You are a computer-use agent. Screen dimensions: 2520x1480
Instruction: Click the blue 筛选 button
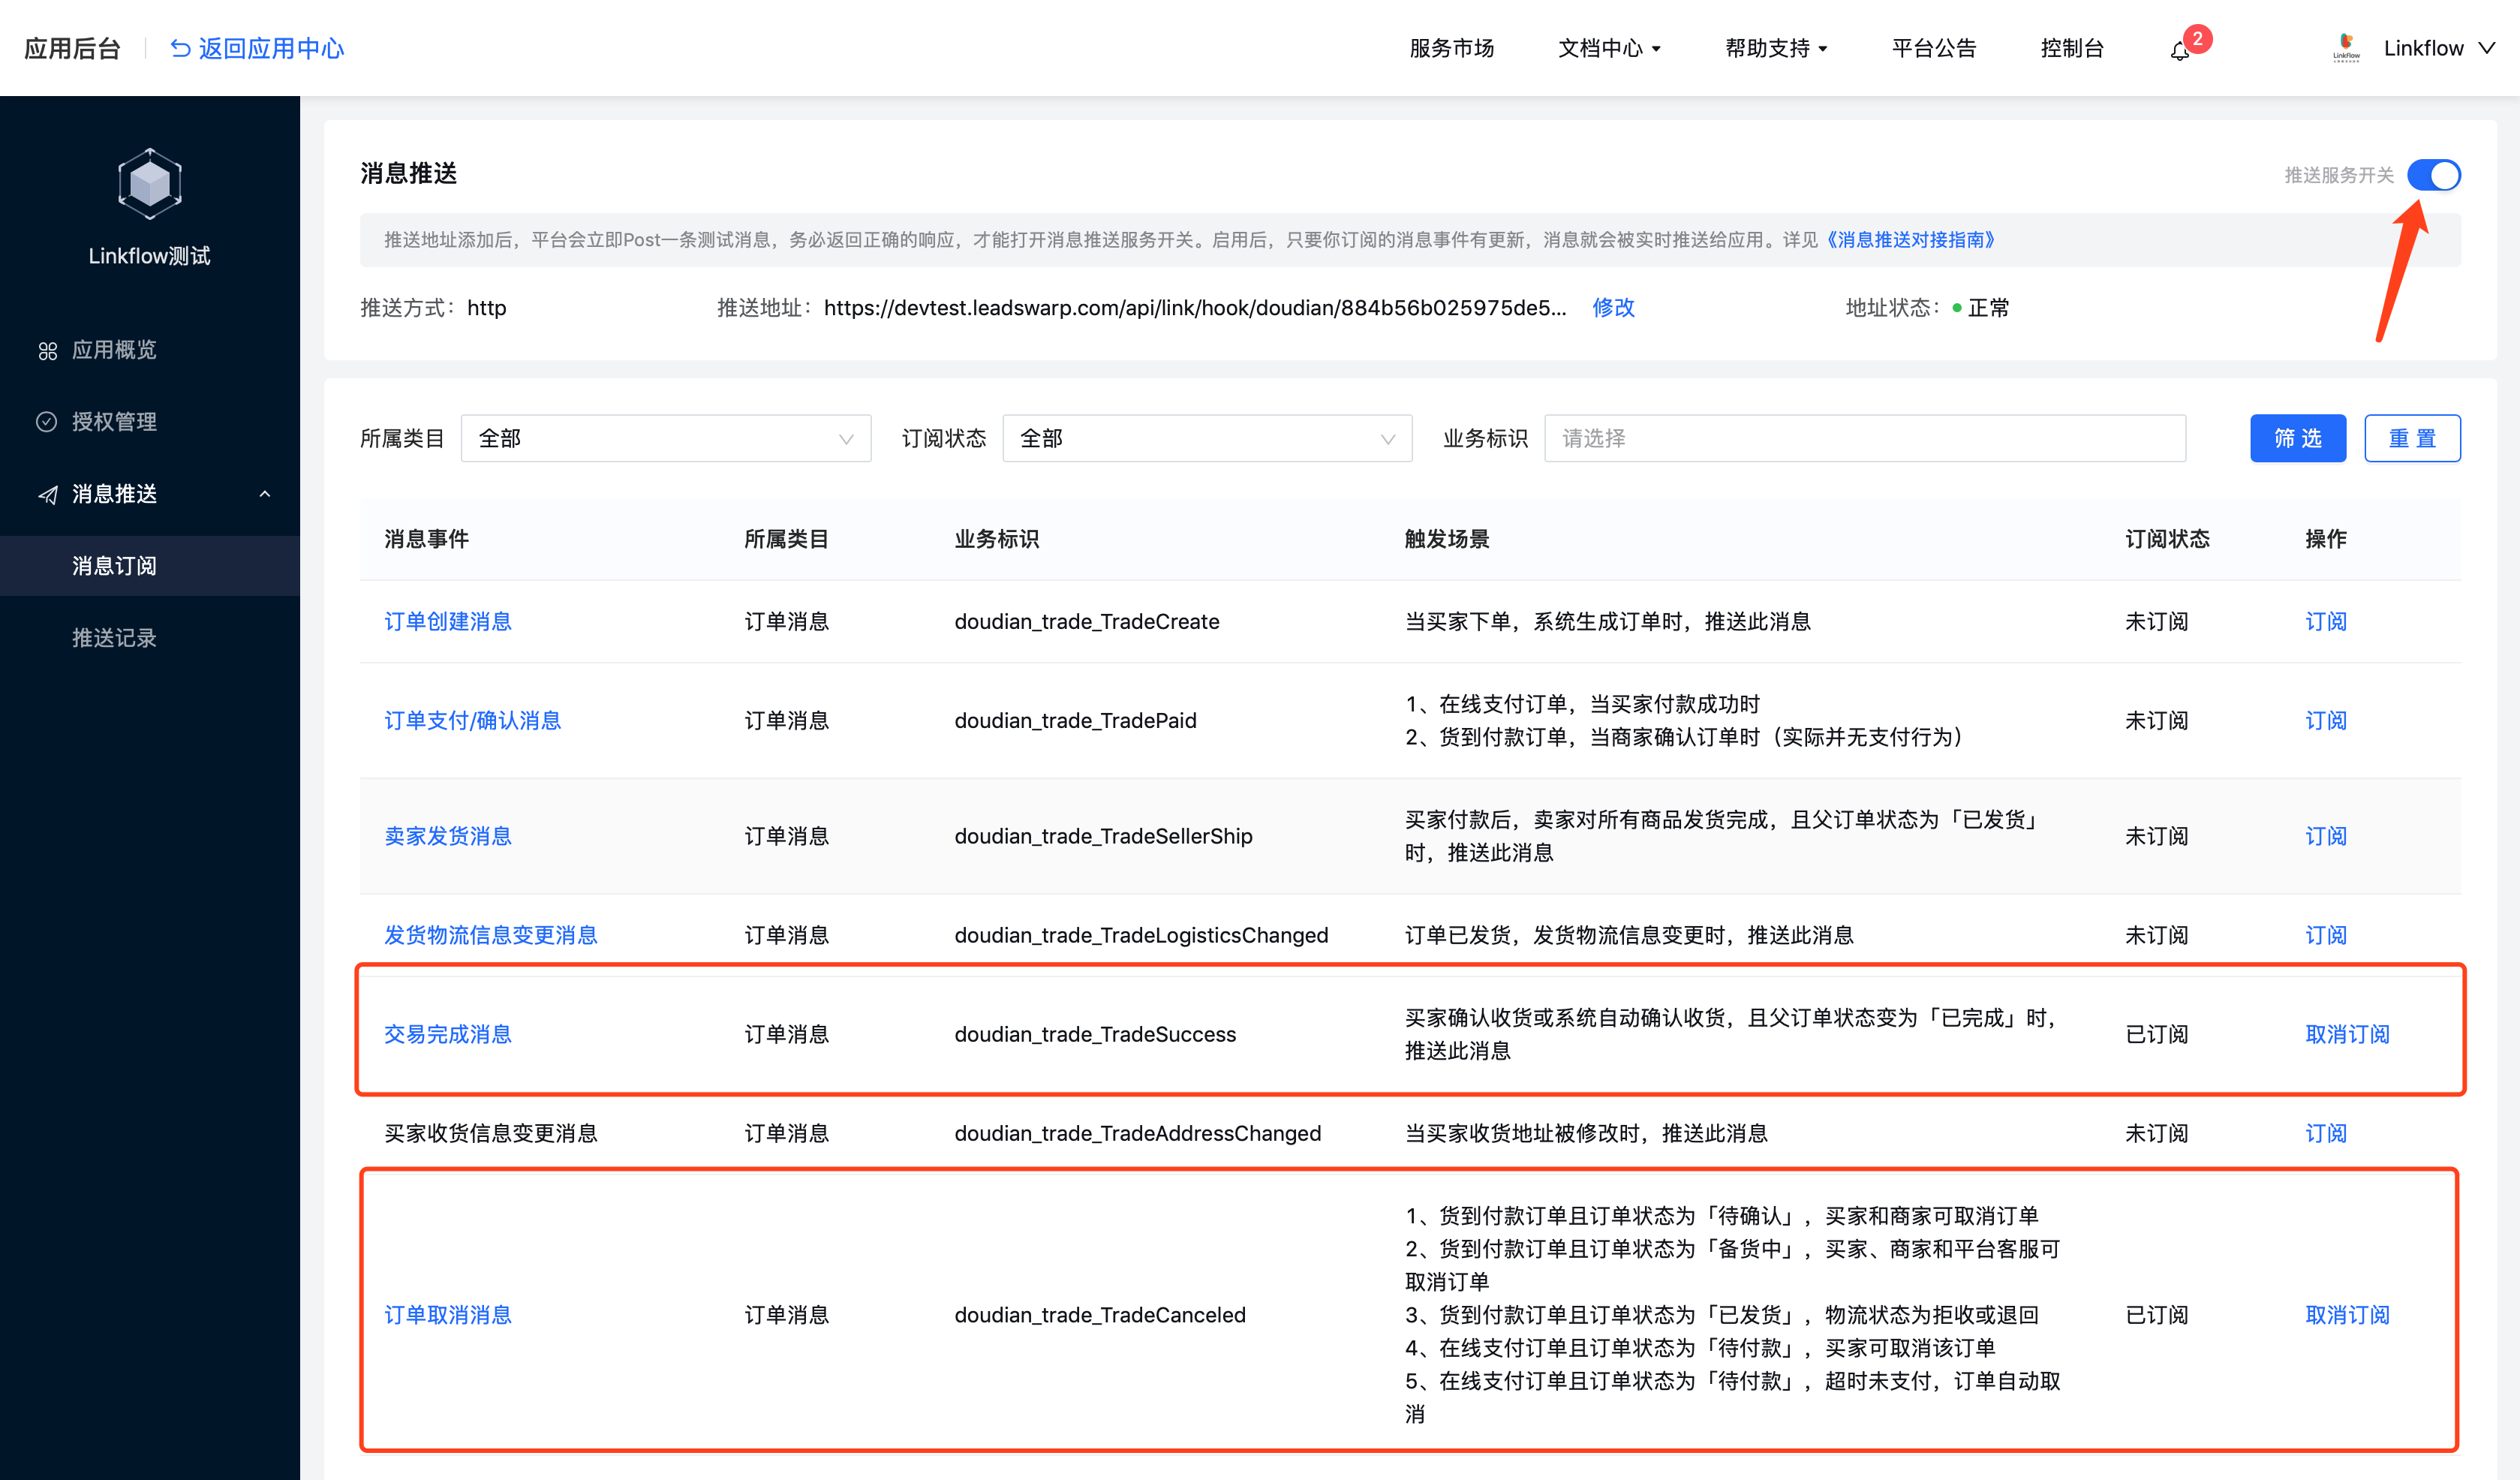(x=2297, y=438)
